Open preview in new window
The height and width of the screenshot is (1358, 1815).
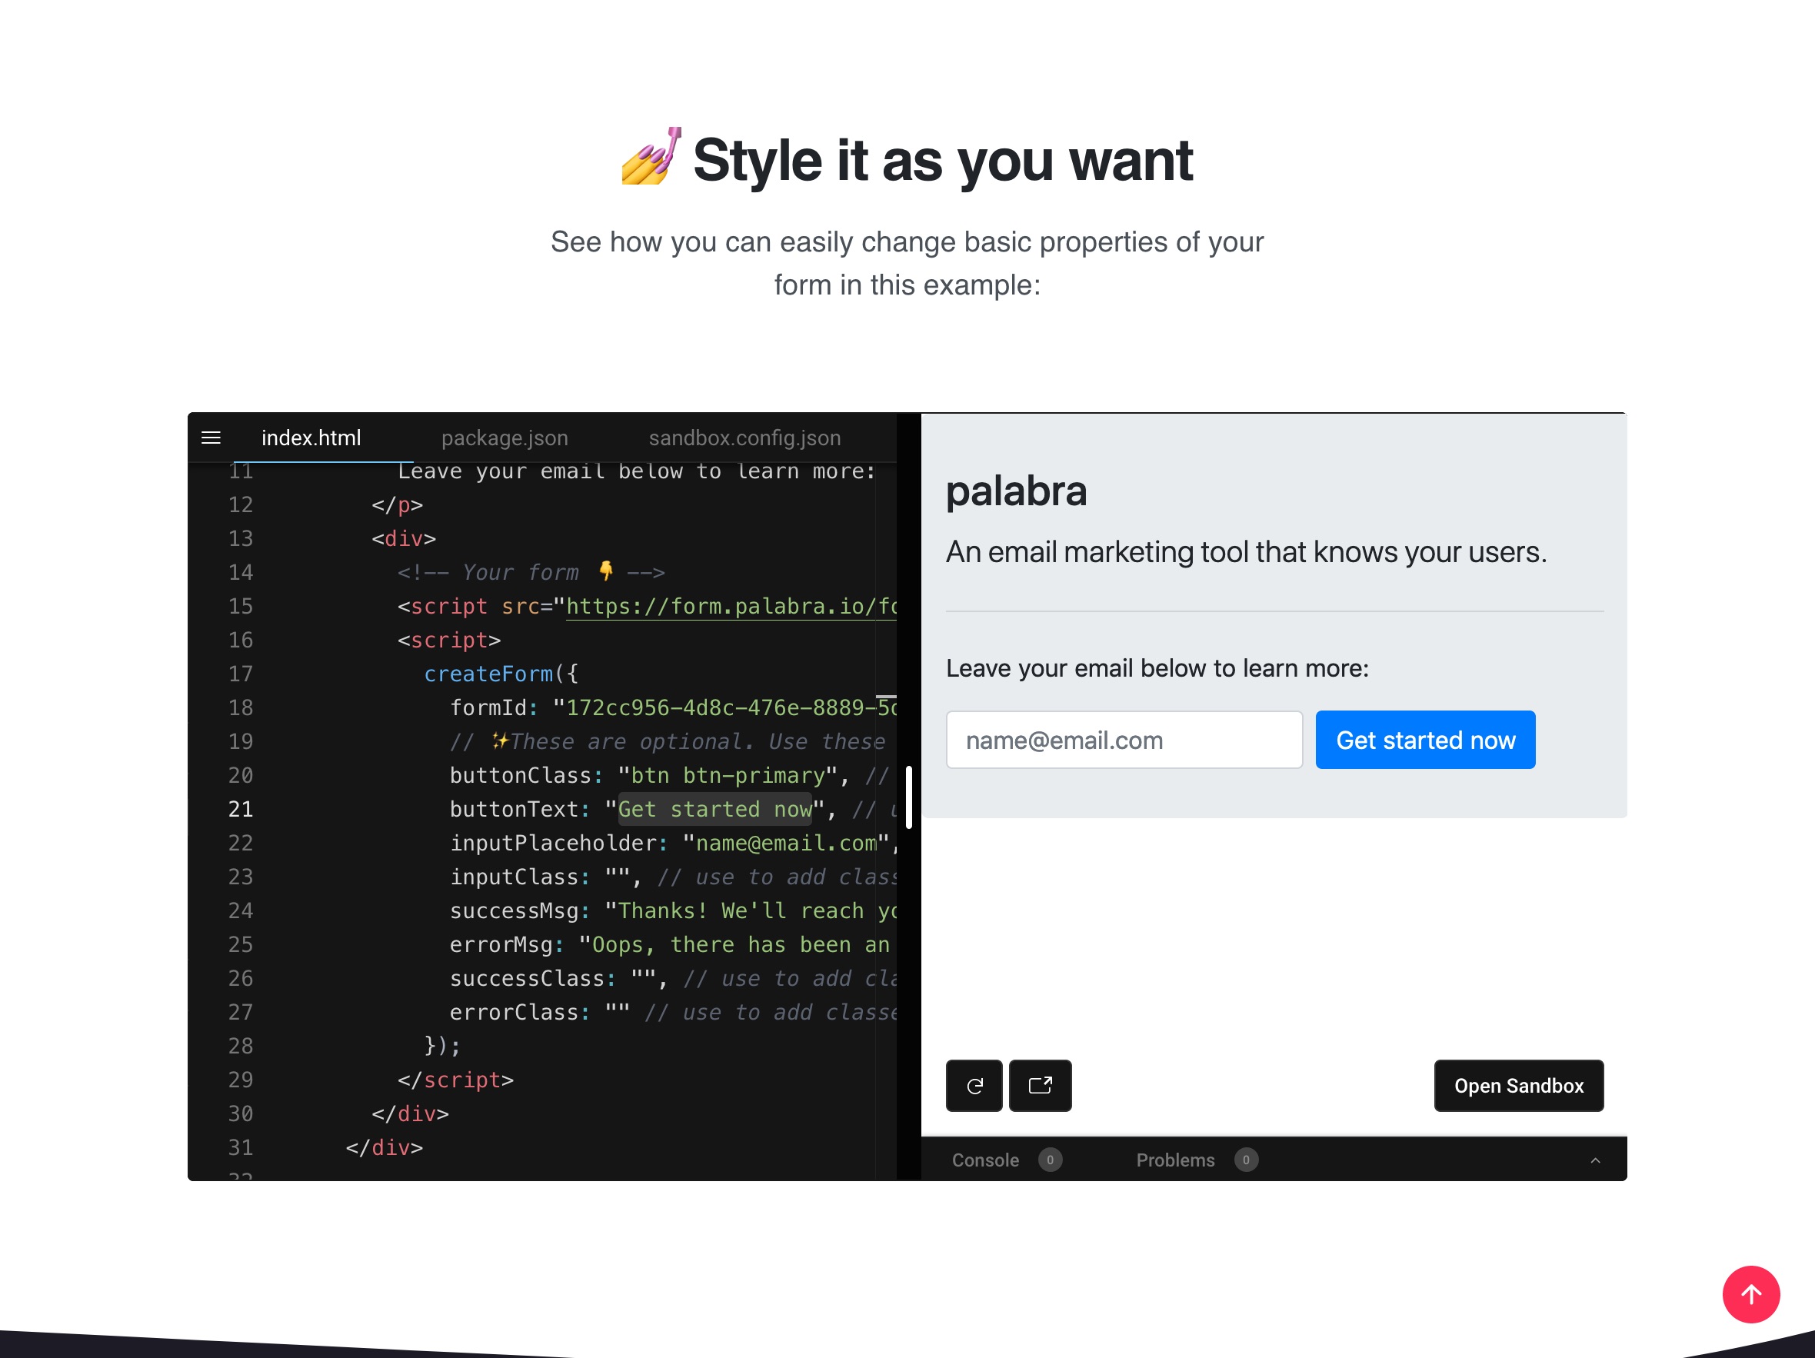1040,1086
